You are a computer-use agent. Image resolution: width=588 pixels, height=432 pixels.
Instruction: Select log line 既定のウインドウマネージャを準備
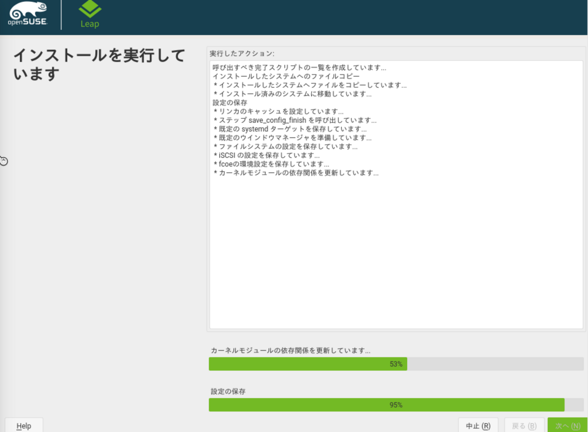coord(292,138)
